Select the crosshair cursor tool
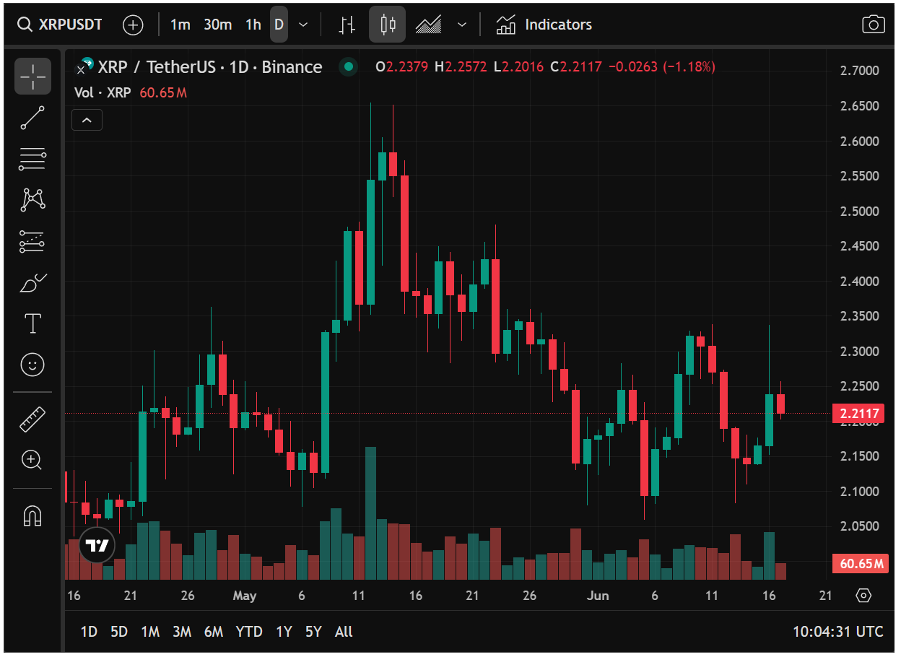The height and width of the screenshot is (657, 901). [32, 76]
